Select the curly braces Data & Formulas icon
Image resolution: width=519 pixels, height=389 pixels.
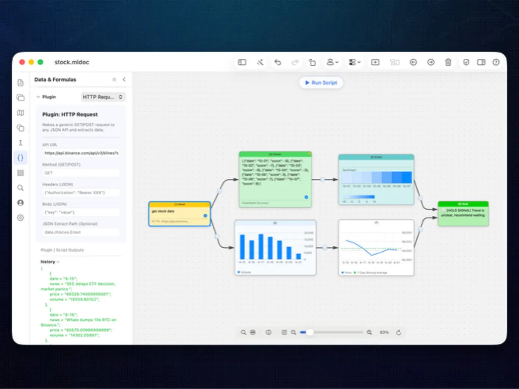pos(20,158)
